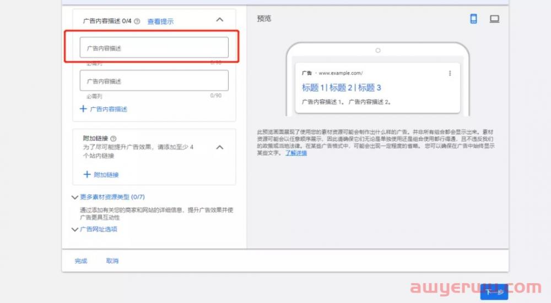Expand 广告网址选项 section
Viewport: 551px width, 303px height.
pos(75,229)
